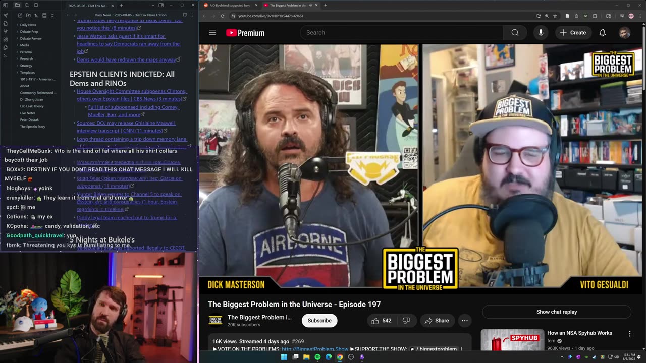Open the command palette terminal icon
The image size is (646, 363).
coord(6,55)
